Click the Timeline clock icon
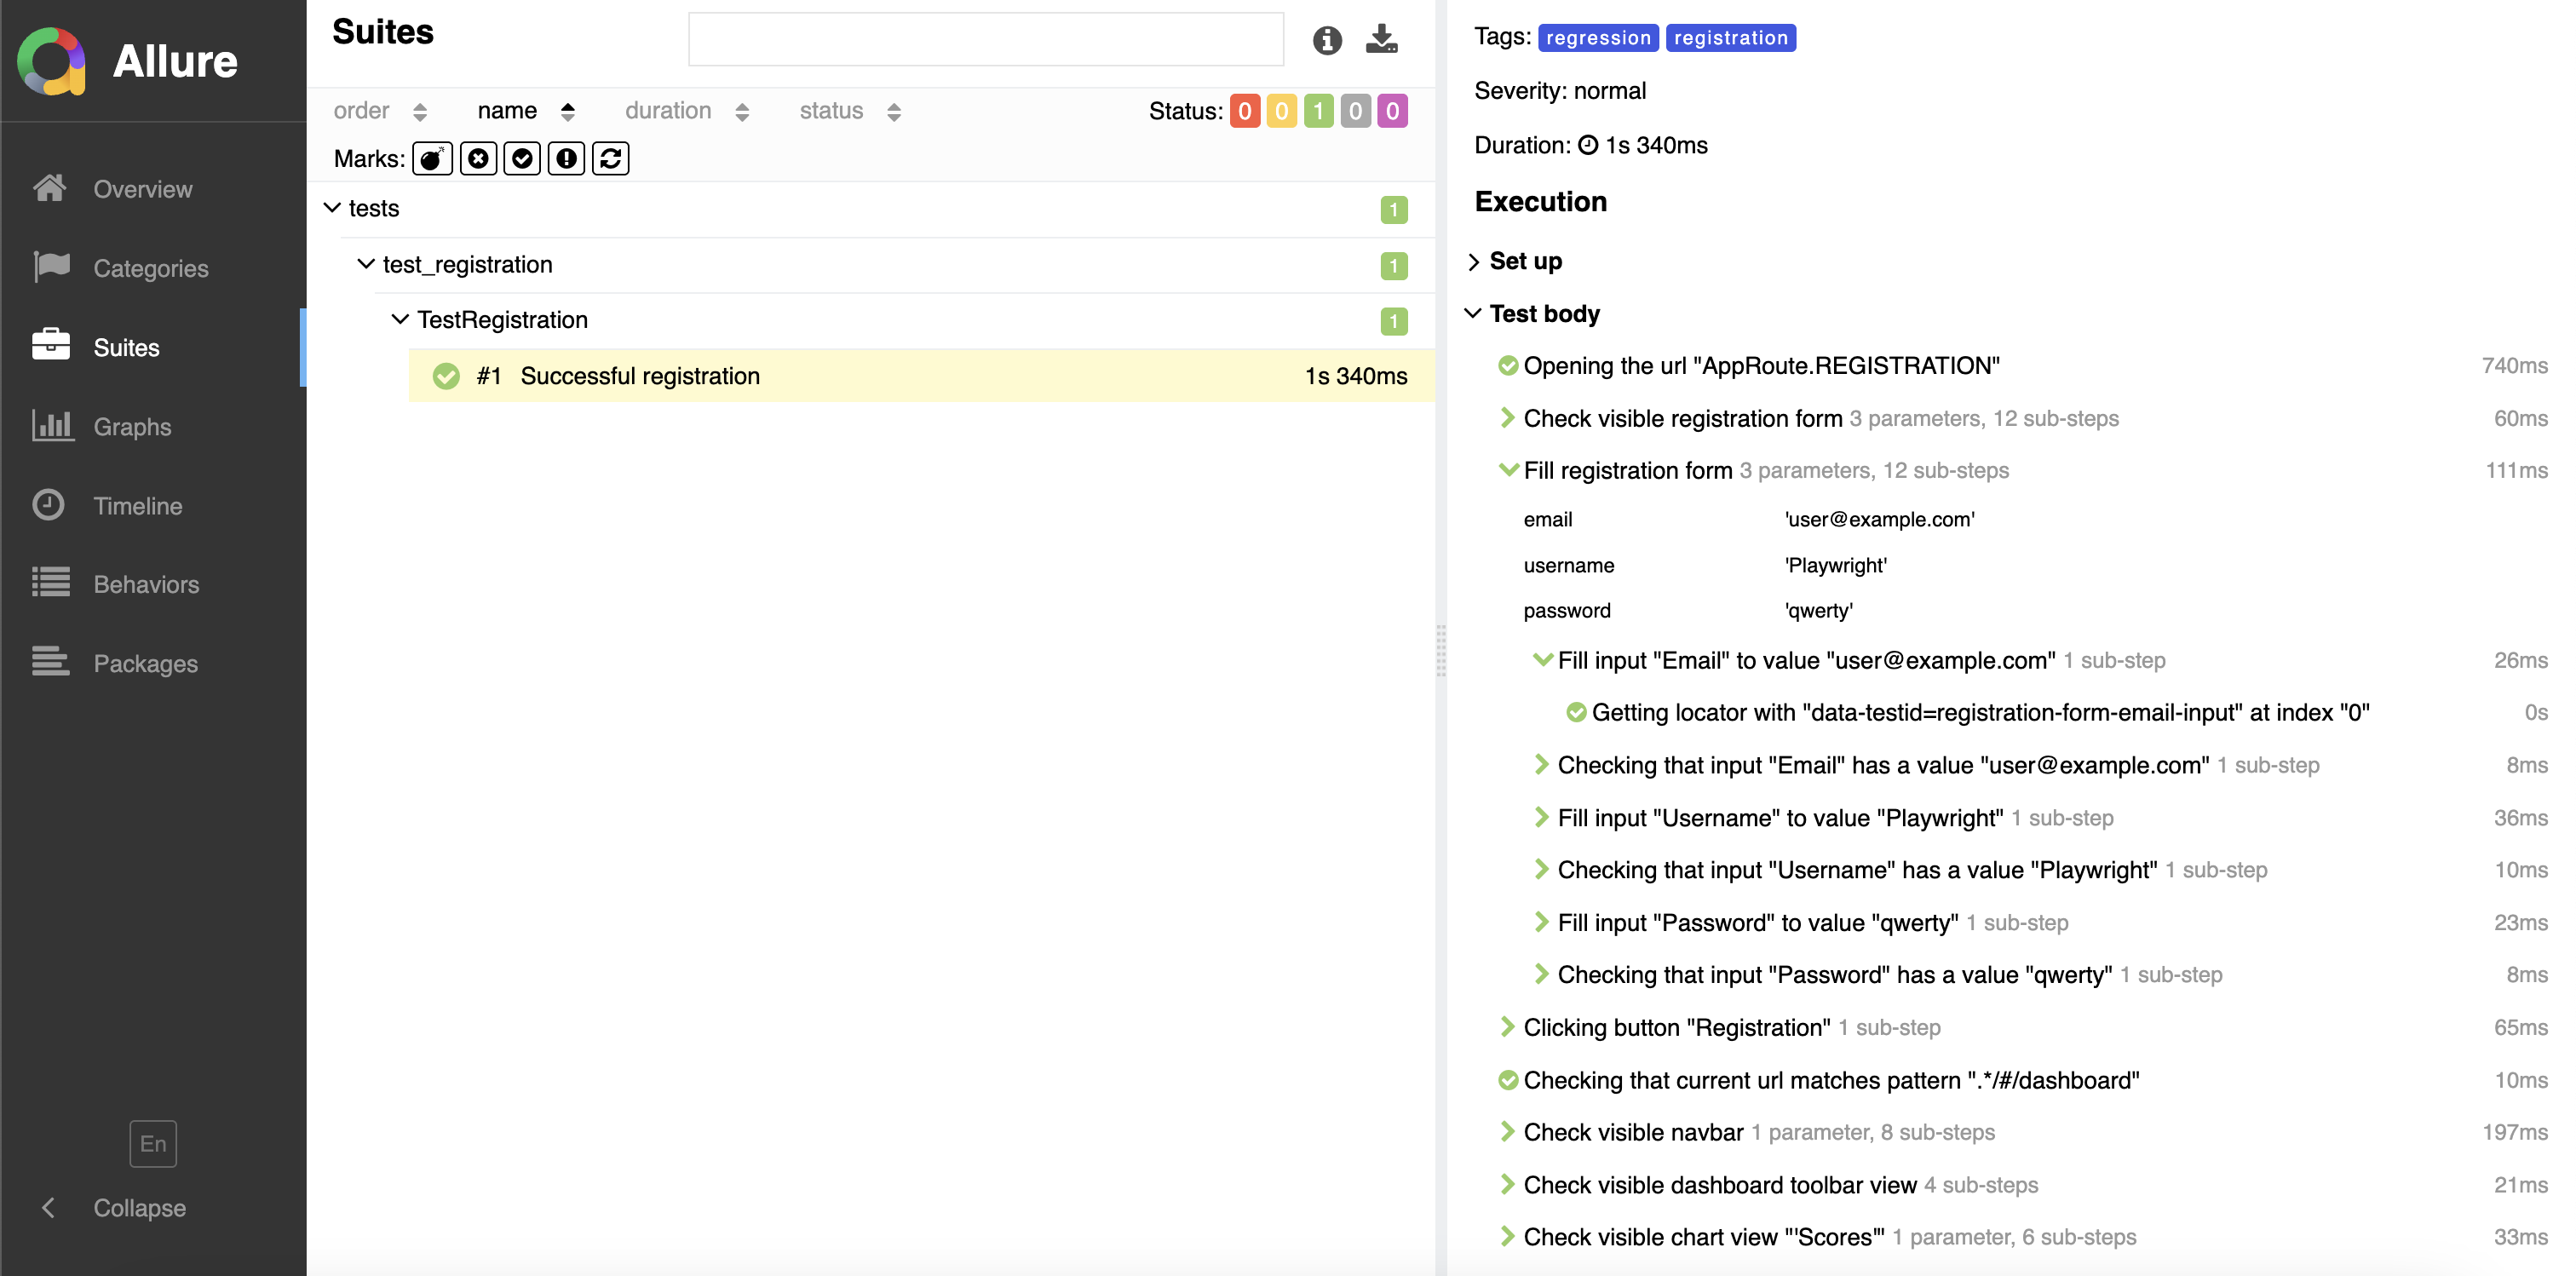Image resolution: width=2576 pixels, height=1276 pixels. (x=48, y=504)
